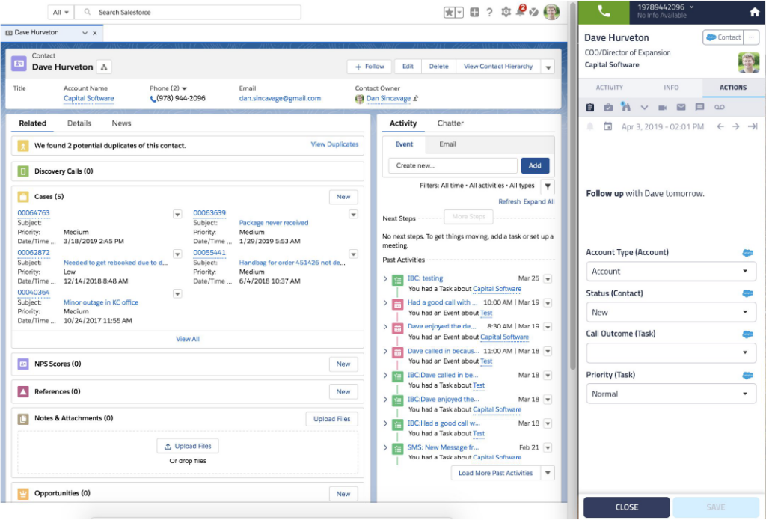Click View Contact Hierarchy button
The image size is (766, 520).
(498, 67)
